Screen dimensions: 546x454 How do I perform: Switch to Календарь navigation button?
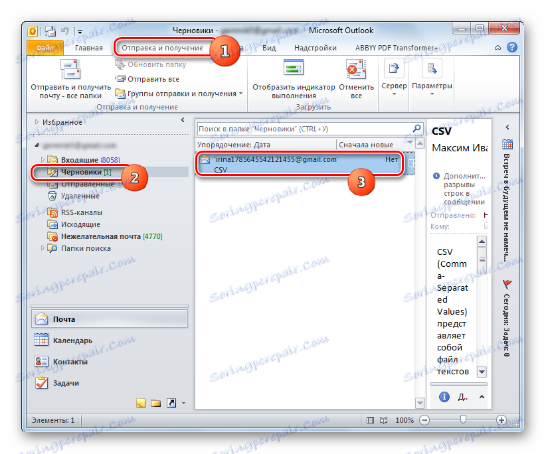coord(110,340)
